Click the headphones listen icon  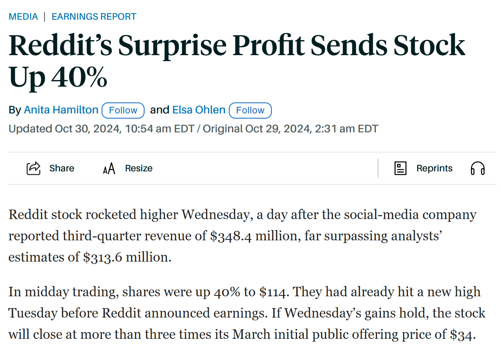click(x=477, y=169)
